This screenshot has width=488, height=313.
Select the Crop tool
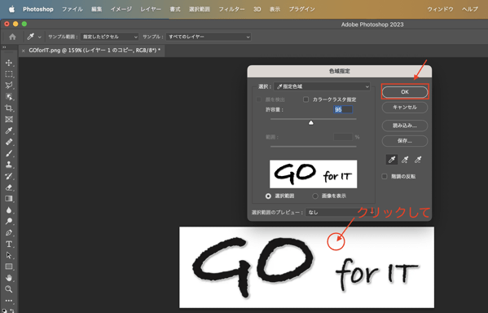click(9, 108)
